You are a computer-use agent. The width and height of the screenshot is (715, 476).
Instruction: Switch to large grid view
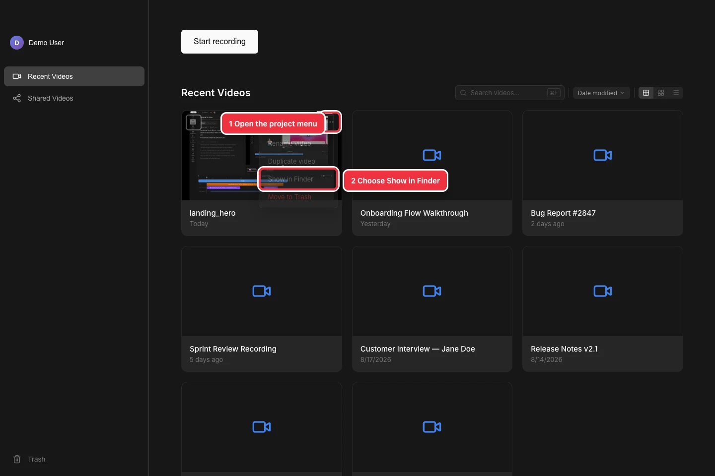pyautogui.click(x=646, y=93)
